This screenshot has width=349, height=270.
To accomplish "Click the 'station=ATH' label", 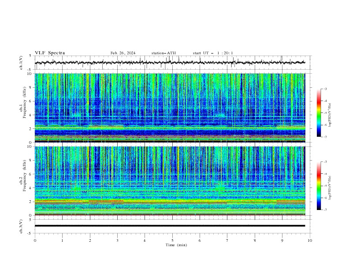I will [x=163, y=53].
